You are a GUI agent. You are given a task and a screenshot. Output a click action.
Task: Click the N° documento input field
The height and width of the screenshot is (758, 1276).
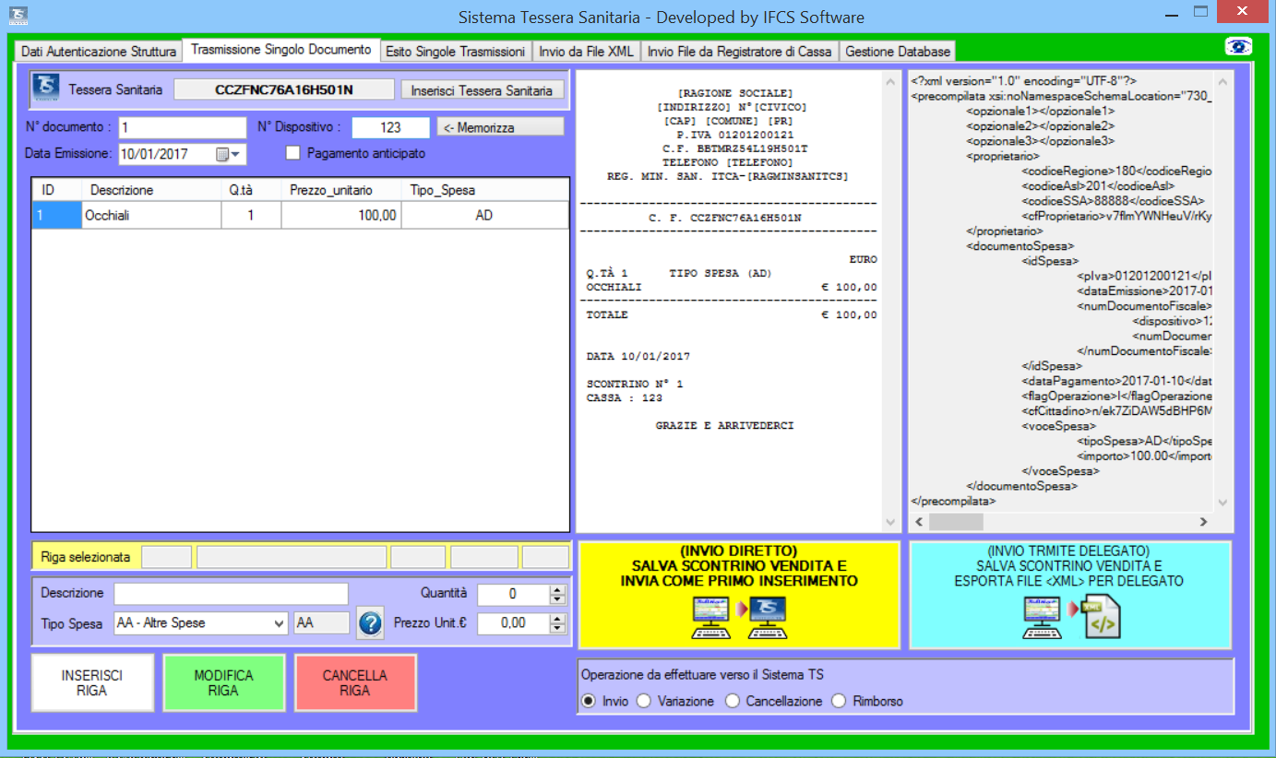[182, 127]
